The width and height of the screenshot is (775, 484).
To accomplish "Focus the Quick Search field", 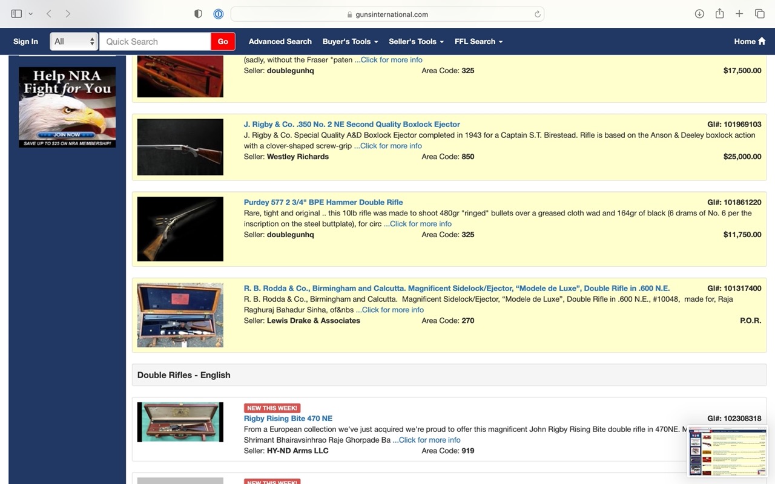I will point(155,41).
